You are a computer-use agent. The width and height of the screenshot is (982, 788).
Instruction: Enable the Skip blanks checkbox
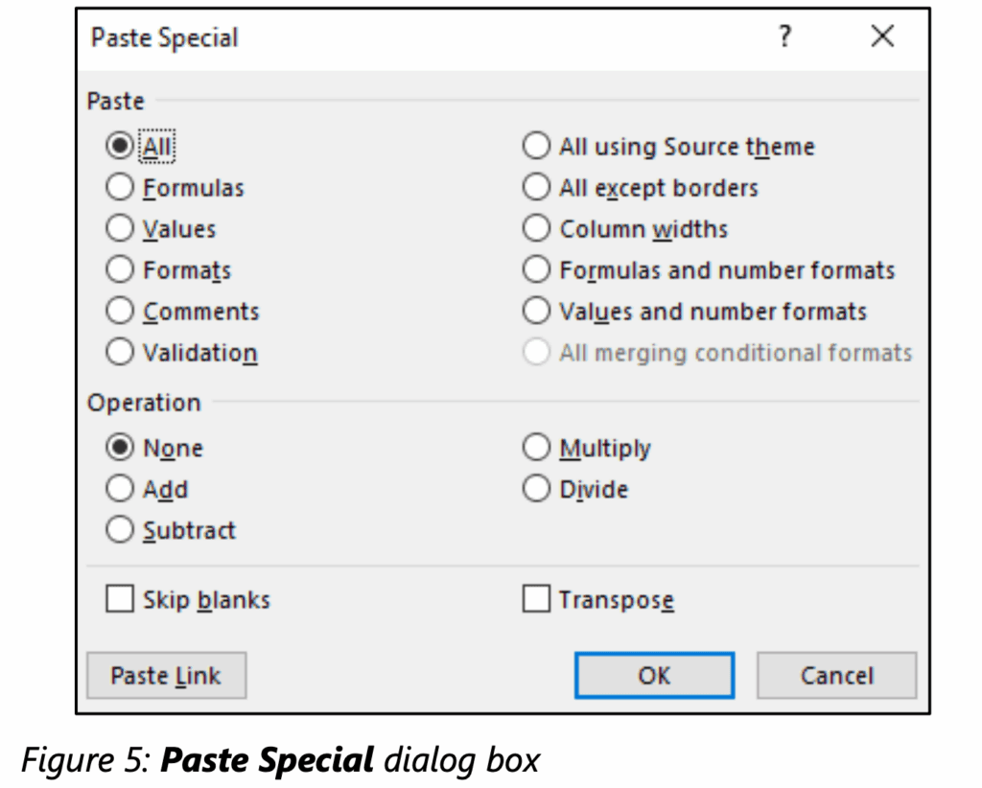tap(120, 600)
